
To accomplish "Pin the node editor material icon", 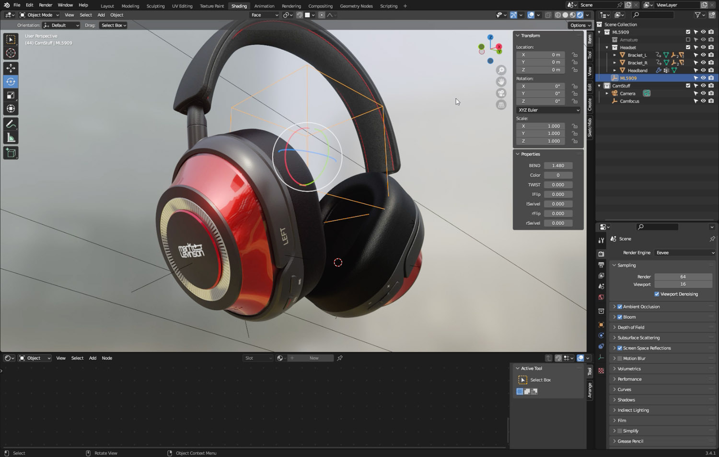I will click(340, 358).
